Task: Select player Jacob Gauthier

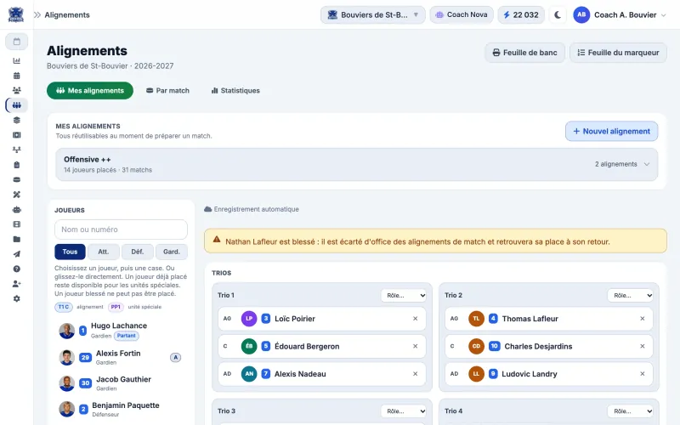Action: point(121,383)
